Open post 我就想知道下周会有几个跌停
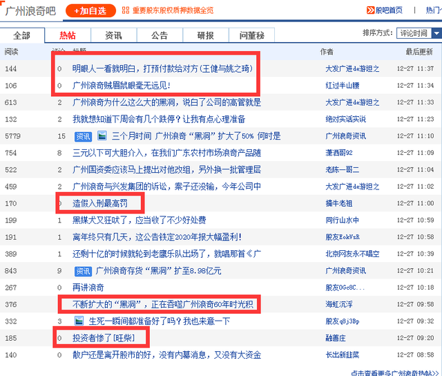Image resolution: width=442 pixels, height=376 pixels. (159, 120)
